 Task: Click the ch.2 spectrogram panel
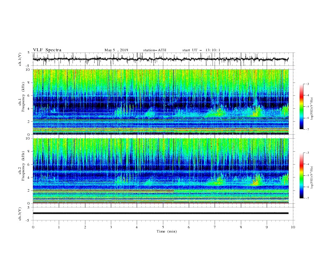pyautogui.click(x=161, y=171)
